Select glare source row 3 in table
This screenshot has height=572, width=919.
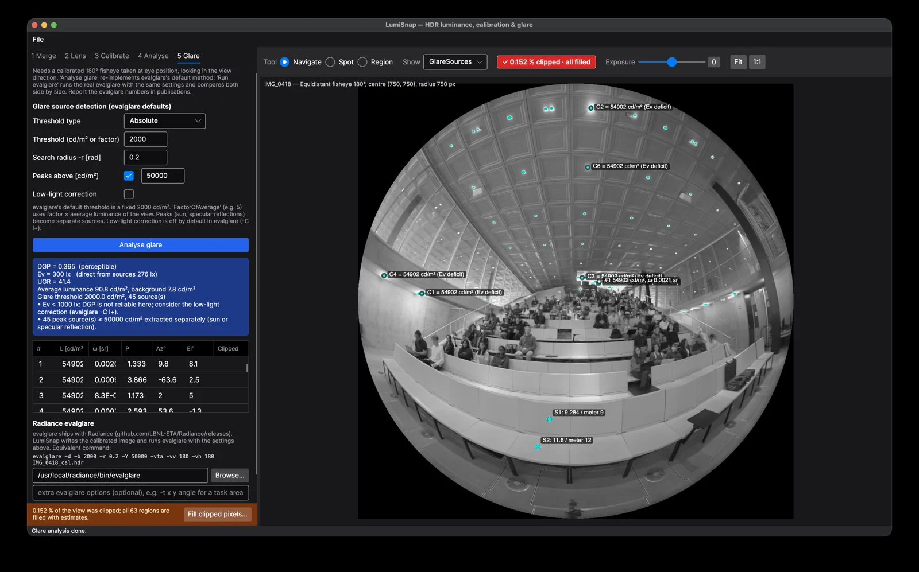click(x=141, y=396)
